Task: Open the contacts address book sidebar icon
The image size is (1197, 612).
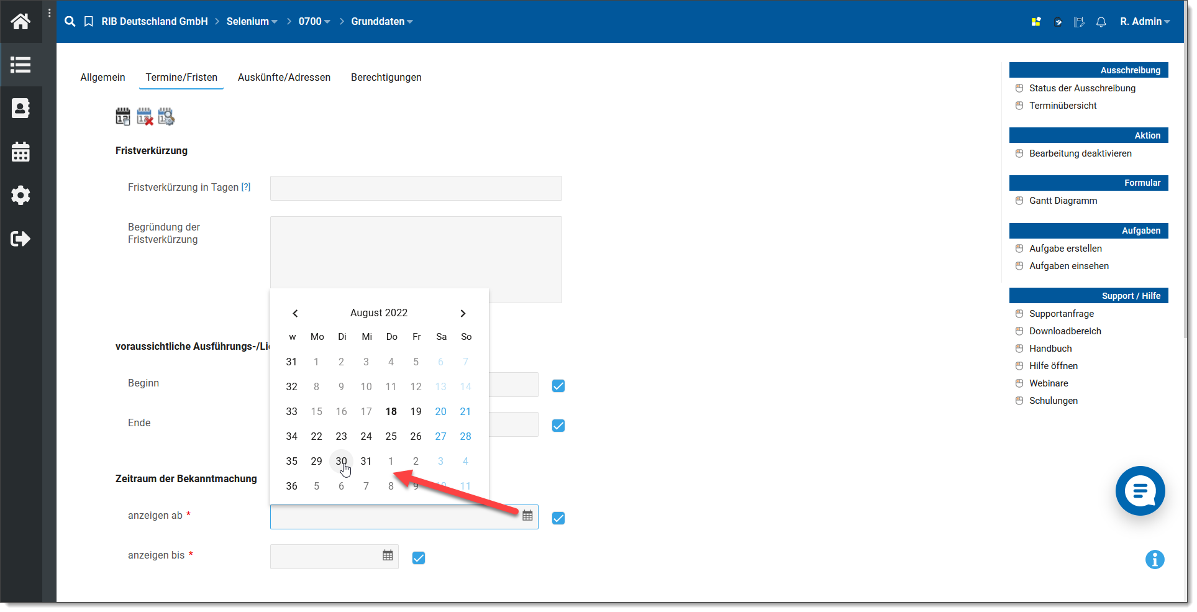Action: pyautogui.click(x=20, y=108)
